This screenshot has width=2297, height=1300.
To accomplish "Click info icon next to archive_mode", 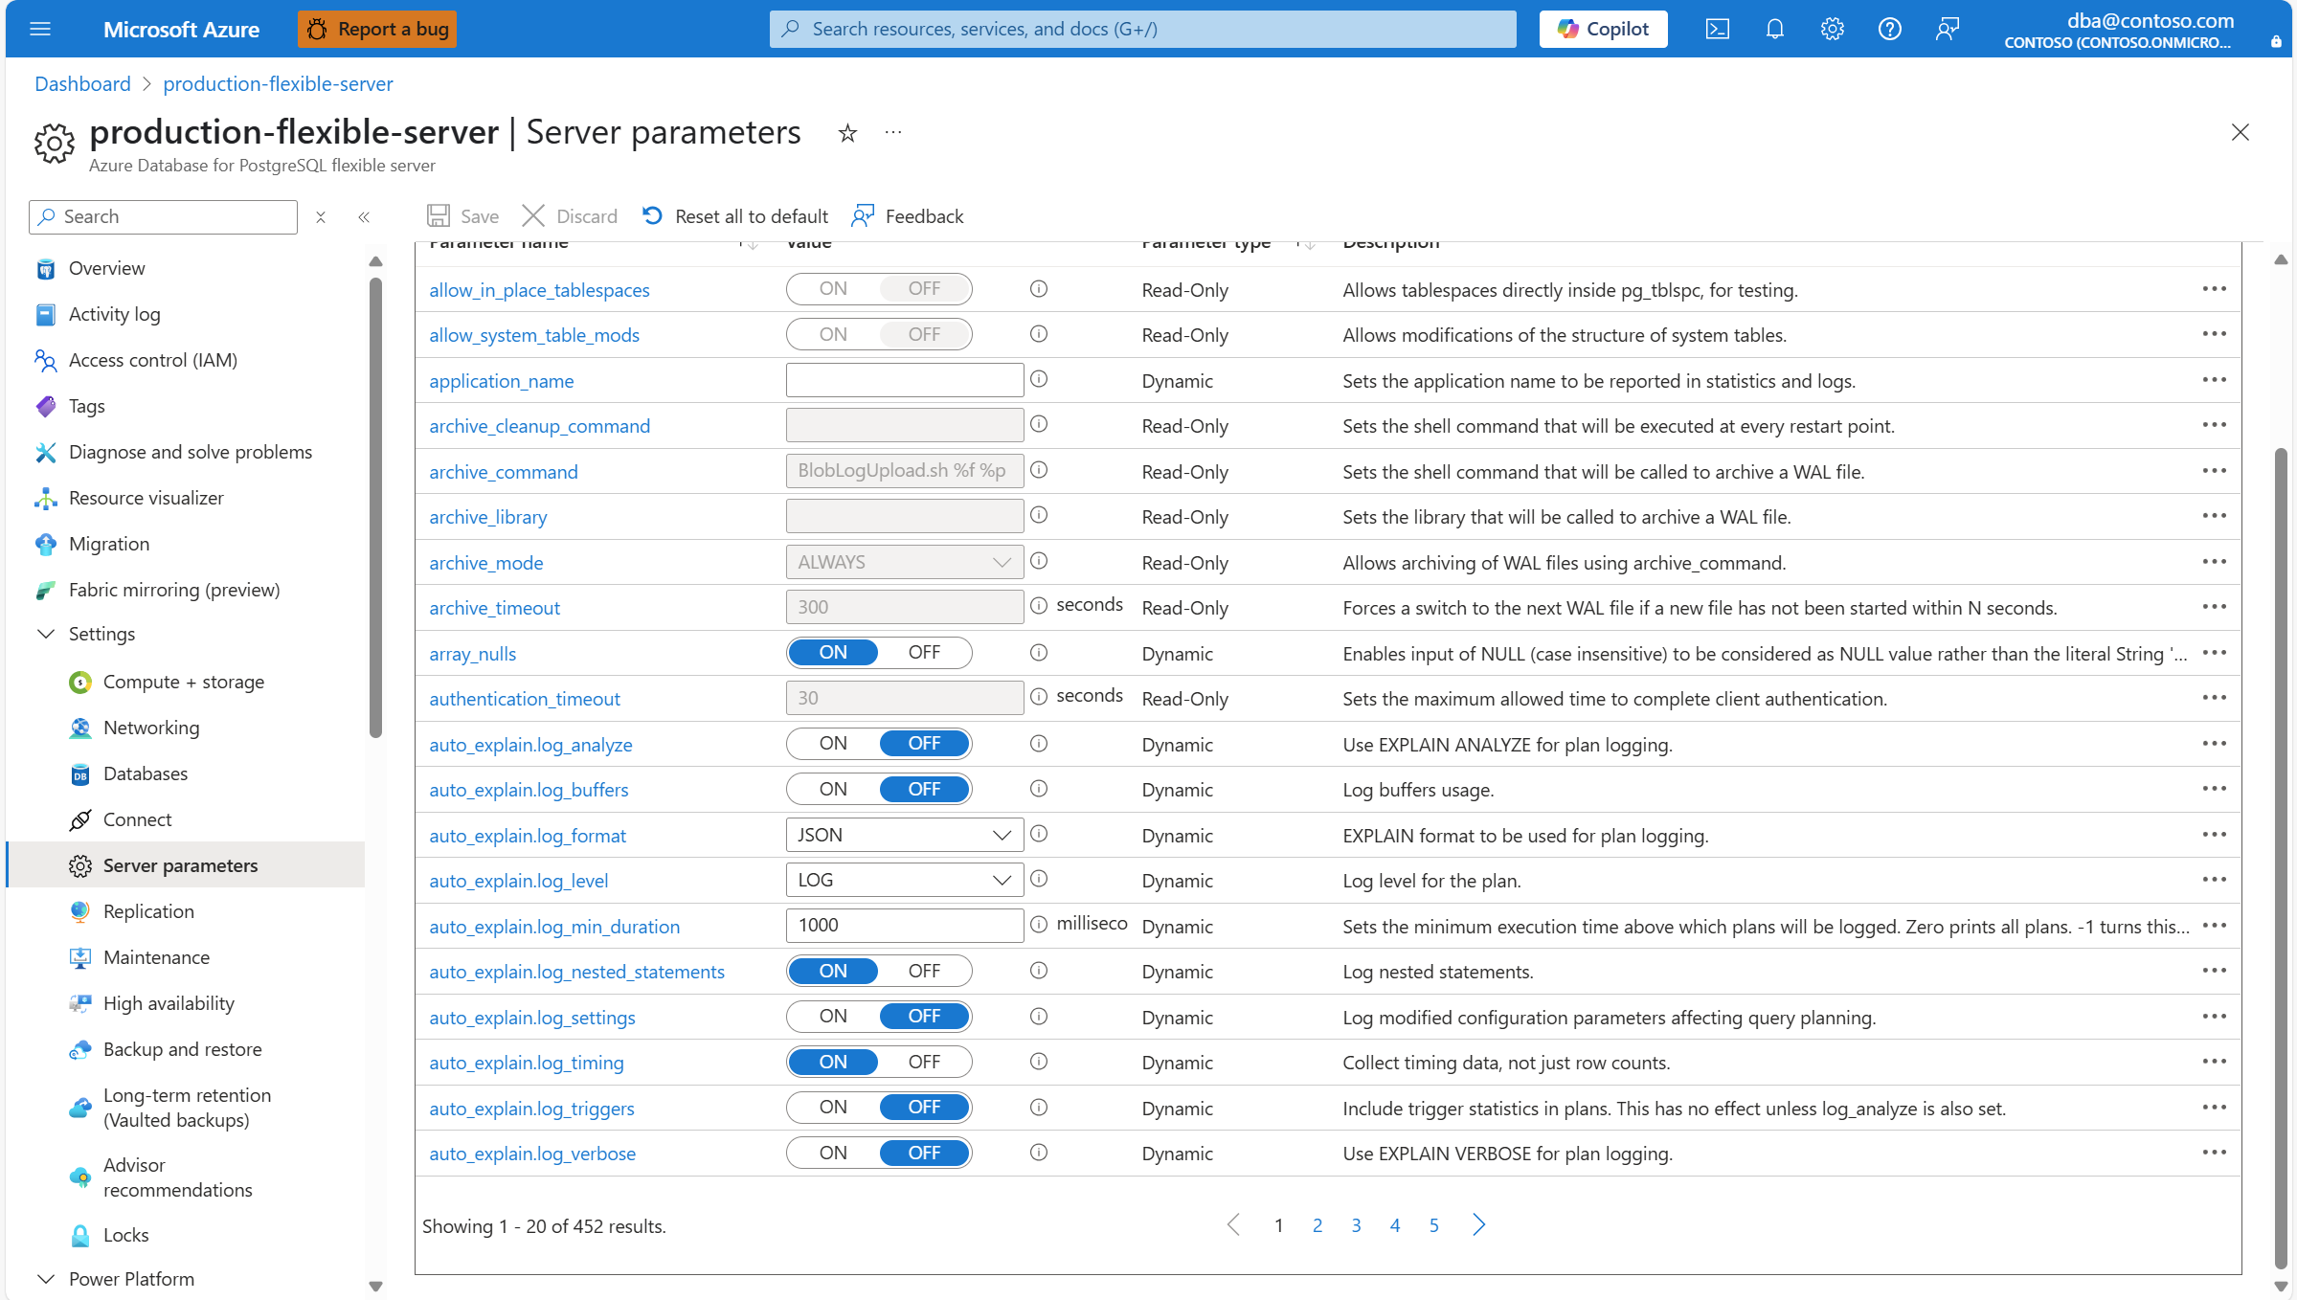I will point(1039,562).
